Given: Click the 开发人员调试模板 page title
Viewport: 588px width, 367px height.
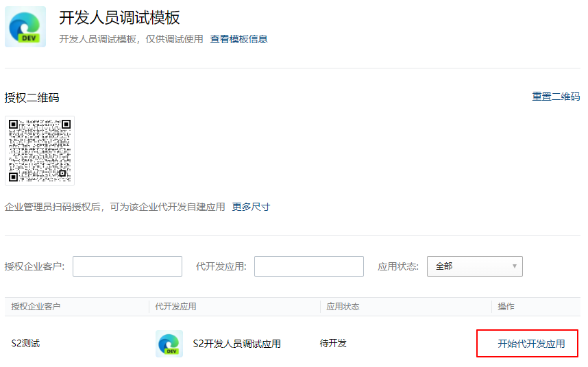Looking at the screenshot, I should pyautogui.click(x=119, y=18).
